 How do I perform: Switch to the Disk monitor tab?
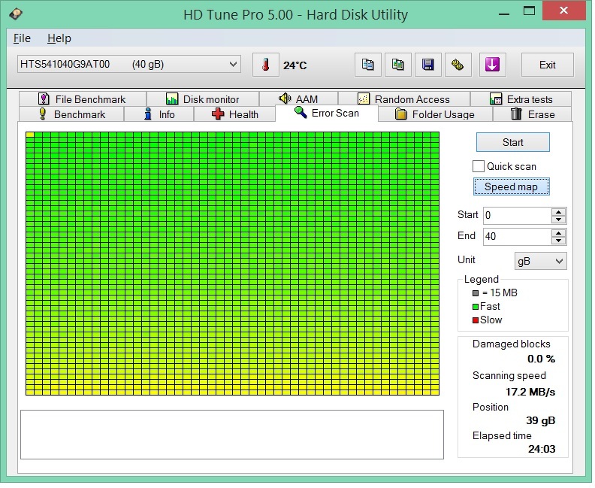tap(203, 99)
